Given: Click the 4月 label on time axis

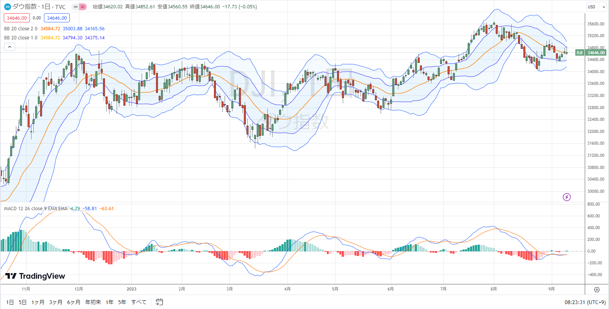Looking at the screenshot, I should click(x=287, y=289).
